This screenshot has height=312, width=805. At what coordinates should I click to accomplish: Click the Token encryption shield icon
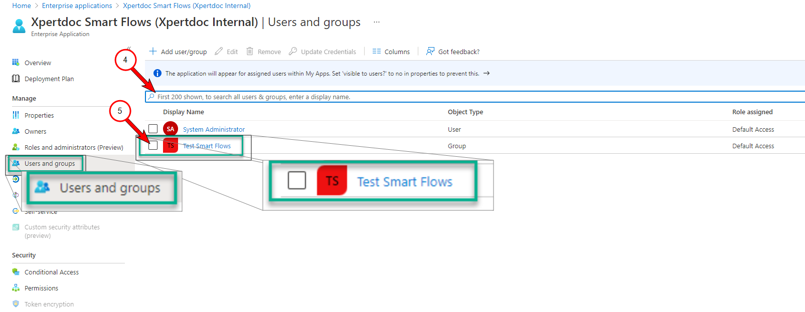16,304
